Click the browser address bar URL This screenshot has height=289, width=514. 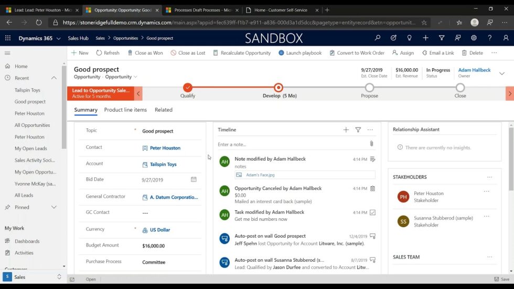(239, 22)
